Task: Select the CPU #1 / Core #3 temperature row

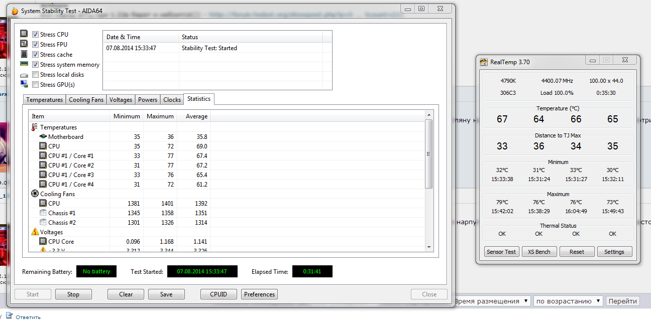Action: 227,175
